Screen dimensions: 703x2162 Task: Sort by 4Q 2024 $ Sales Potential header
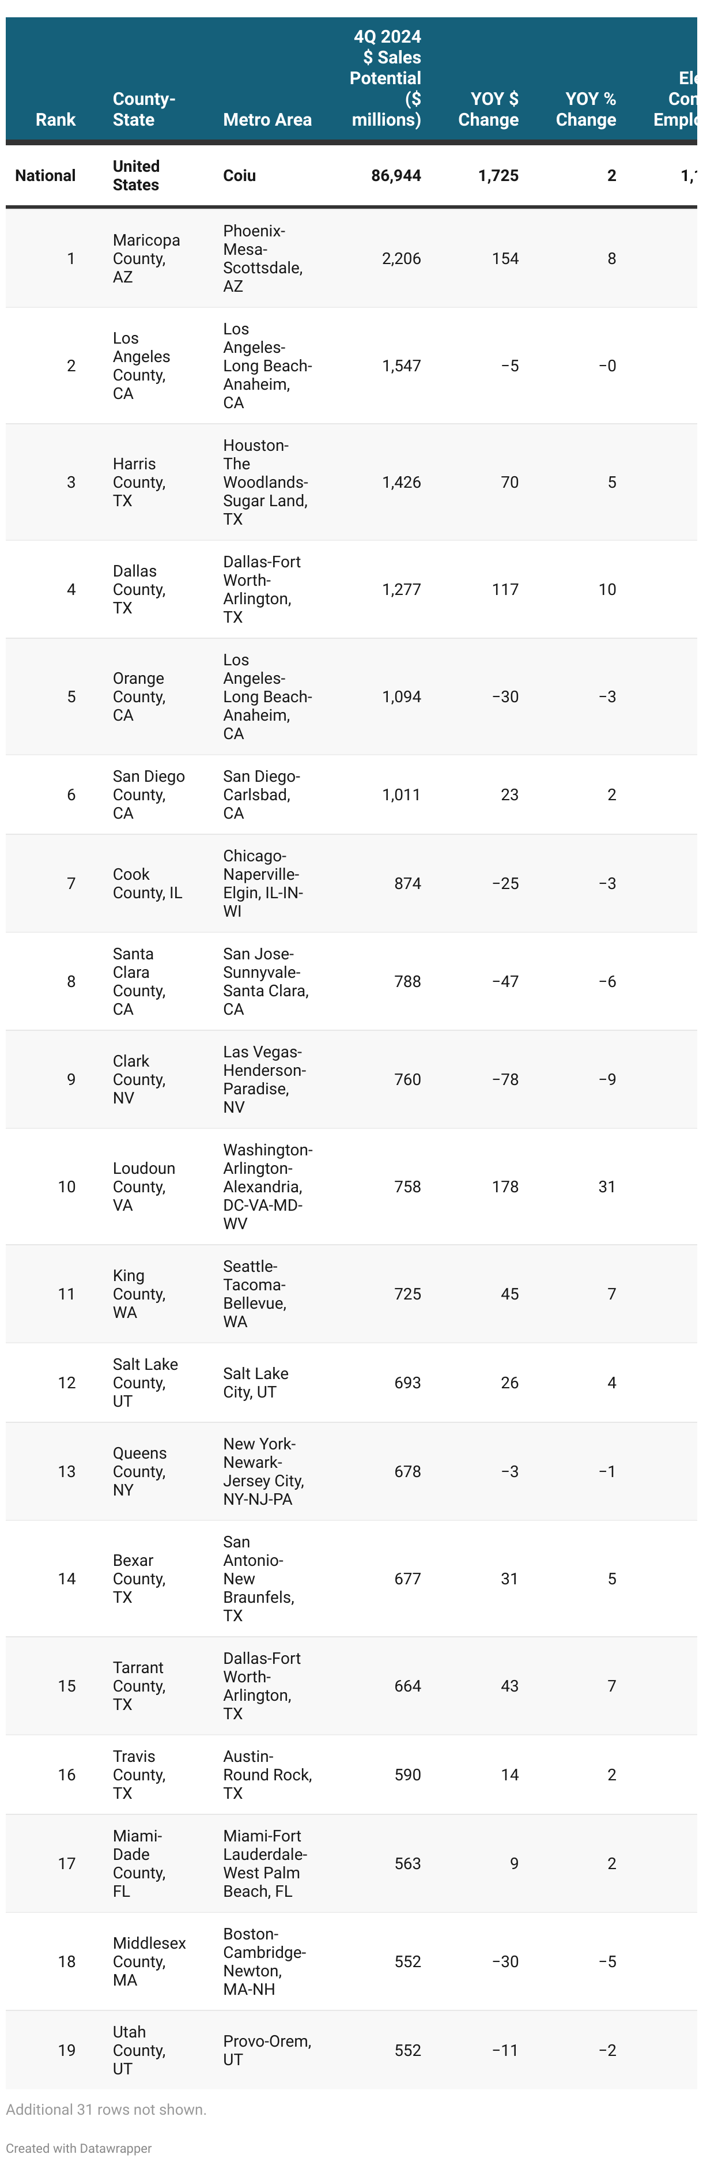[385, 78]
